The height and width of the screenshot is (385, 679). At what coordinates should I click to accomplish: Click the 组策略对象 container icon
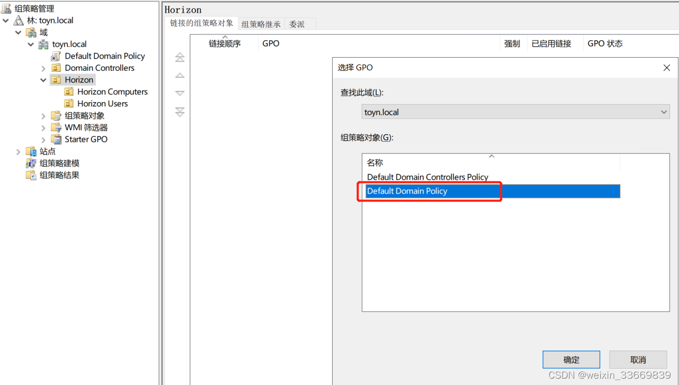56,116
